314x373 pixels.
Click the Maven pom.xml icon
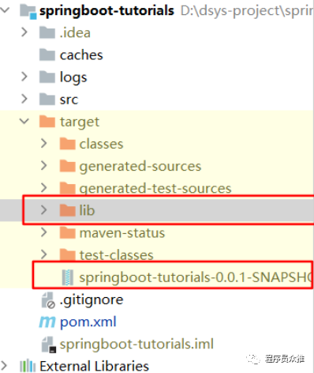47,322
